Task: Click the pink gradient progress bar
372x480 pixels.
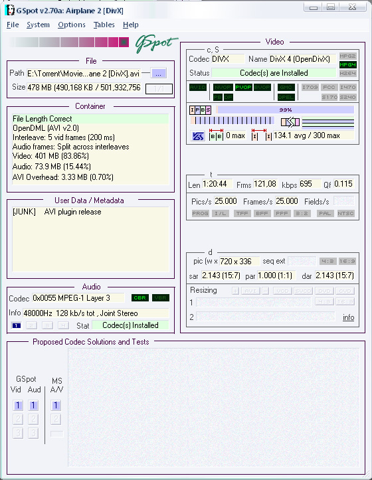Action: click(x=69, y=42)
